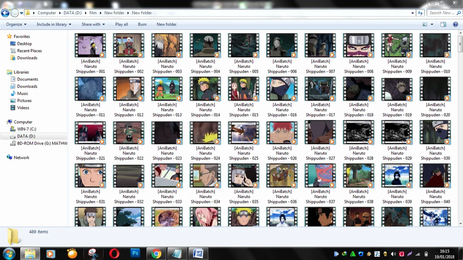Screen dimensions: 463x260
Task: Select Computer in the navigation pane
Action: [23, 122]
